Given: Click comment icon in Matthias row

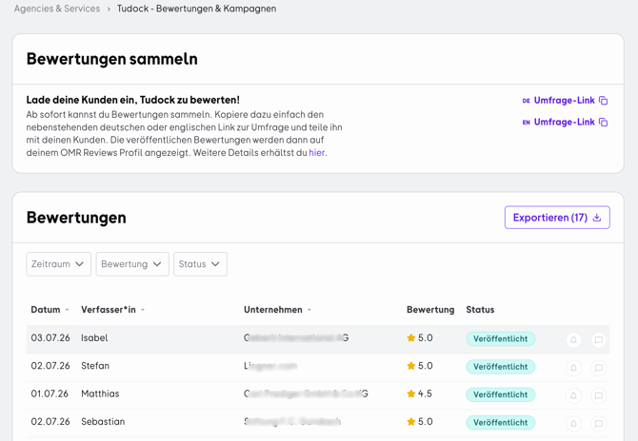Looking at the screenshot, I should (x=599, y=395).
